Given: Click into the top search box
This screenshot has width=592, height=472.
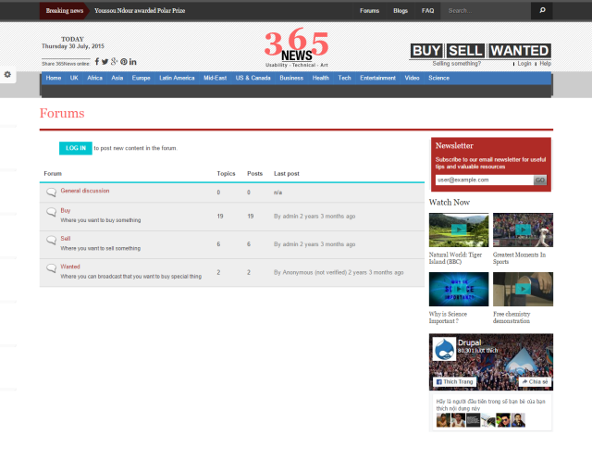Looking at the screenshot, I should (486, 11).
